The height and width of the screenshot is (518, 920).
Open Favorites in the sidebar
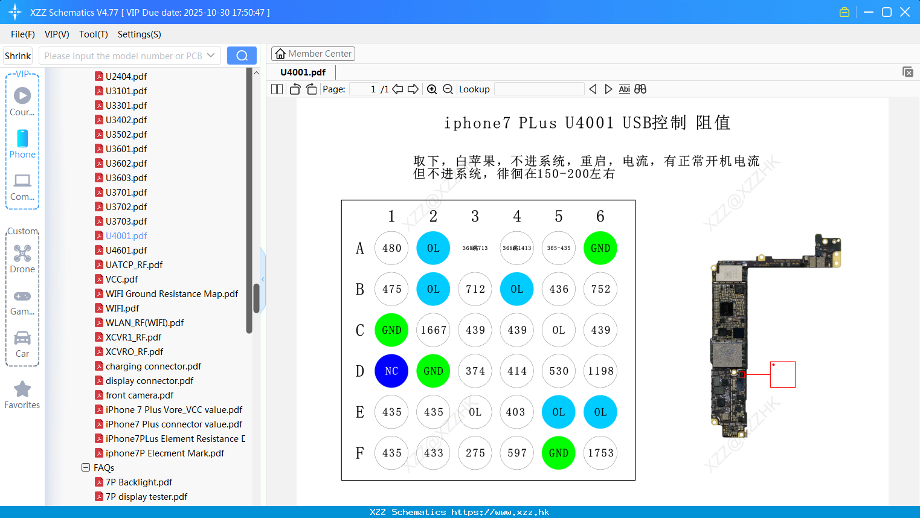pyautogui.click(x=22, y=395)
